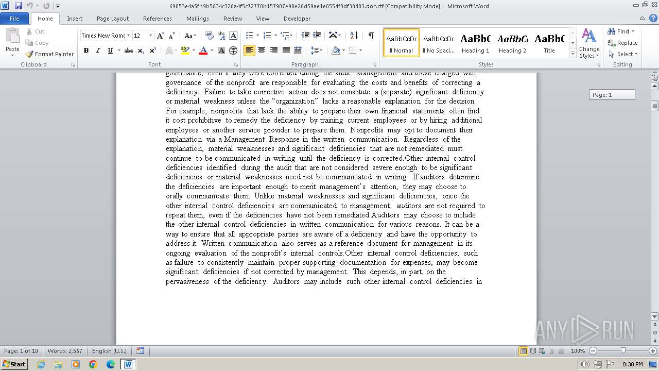Toggle Superscript formatting
The height and width of the screenshot is (371, 659).
(x=153, y=50)
